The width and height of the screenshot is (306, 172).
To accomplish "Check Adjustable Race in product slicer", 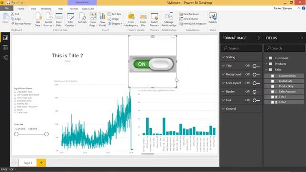I will tap(15, 92).
